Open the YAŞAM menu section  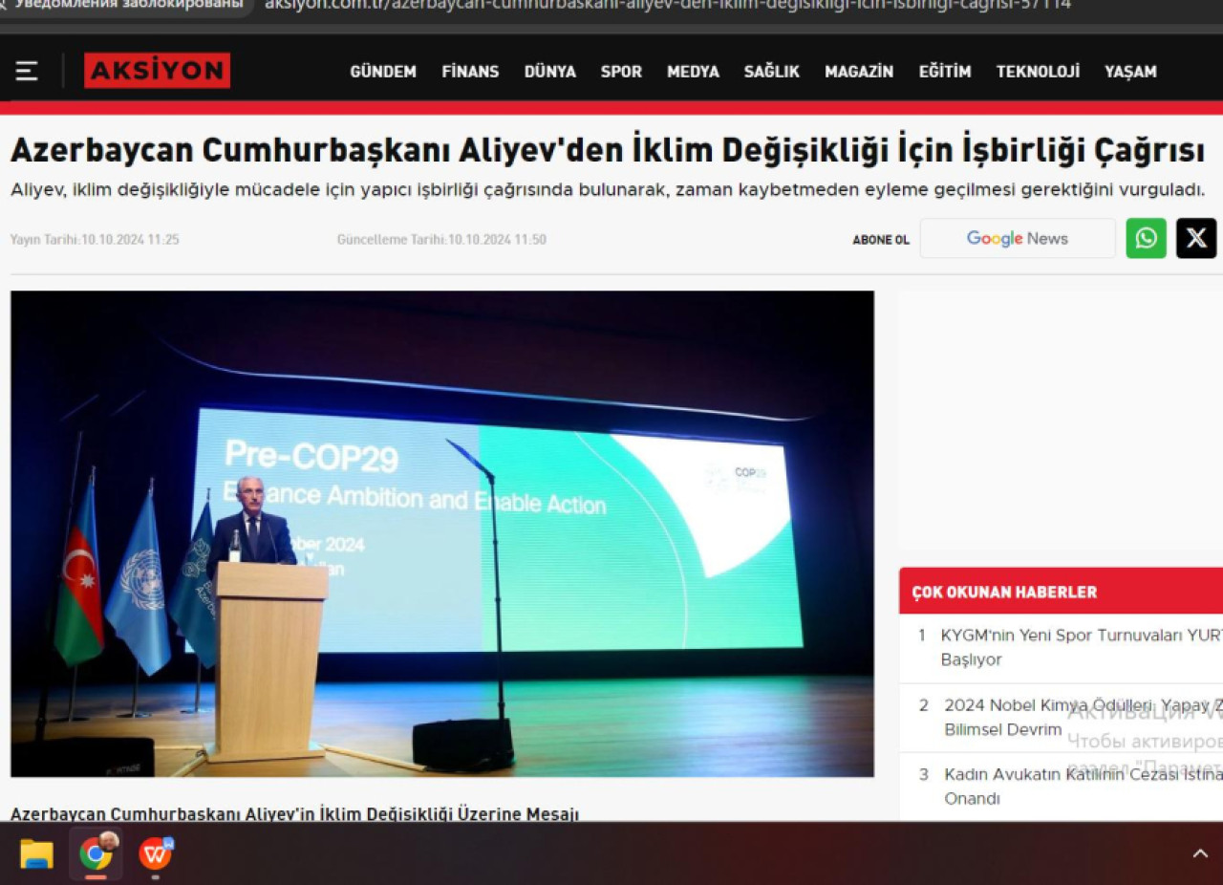(1130, 72)
